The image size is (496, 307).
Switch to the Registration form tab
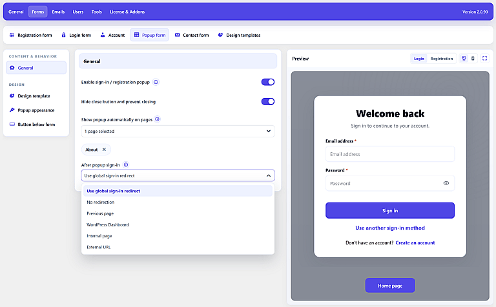point(31,35)
